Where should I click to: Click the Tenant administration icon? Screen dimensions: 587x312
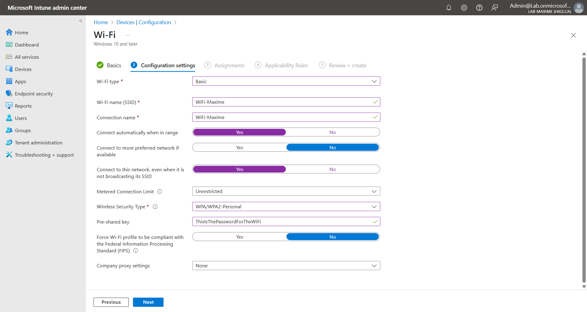[x=9, y=143]
